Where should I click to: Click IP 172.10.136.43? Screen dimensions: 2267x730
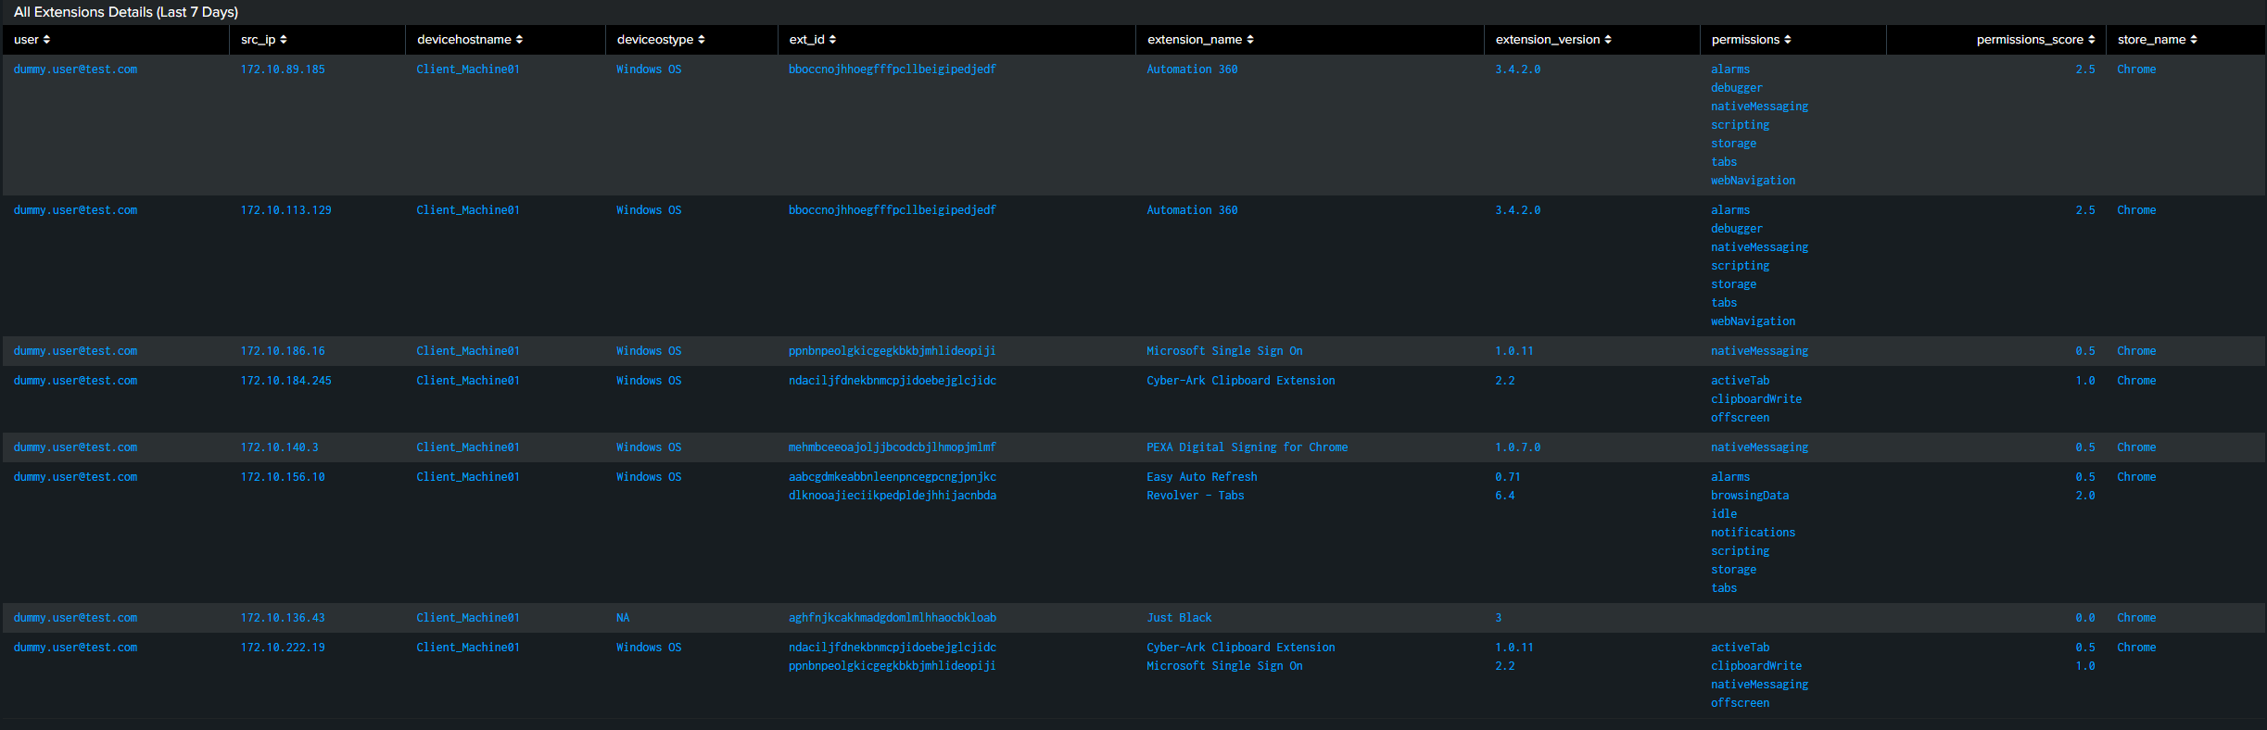(283, 618)
